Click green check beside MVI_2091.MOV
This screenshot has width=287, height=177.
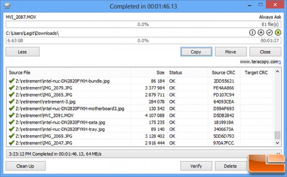(x=12, y=115)
